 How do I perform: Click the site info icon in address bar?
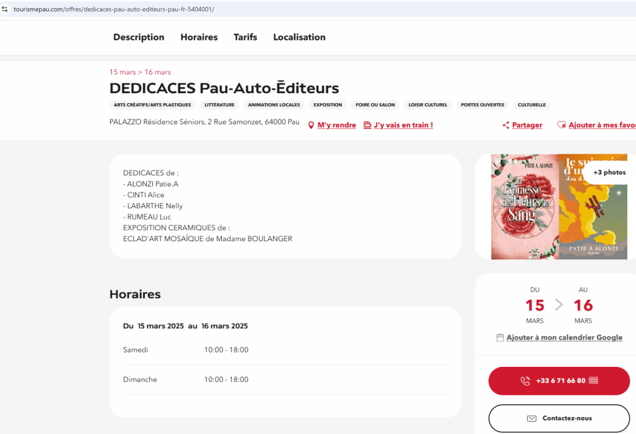[5, 9]
